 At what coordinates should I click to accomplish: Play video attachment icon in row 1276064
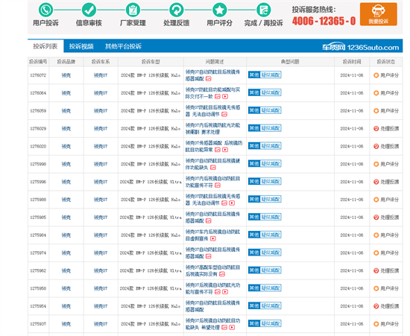tap(225, 96)
